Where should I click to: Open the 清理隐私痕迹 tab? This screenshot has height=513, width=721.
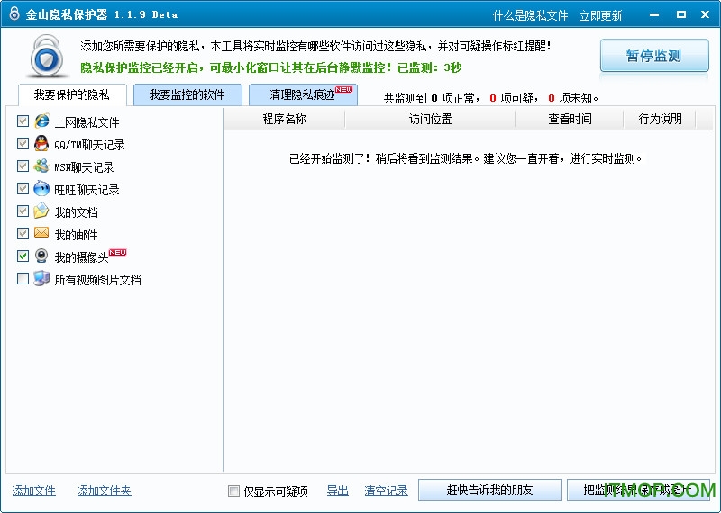tap(303, 95)
